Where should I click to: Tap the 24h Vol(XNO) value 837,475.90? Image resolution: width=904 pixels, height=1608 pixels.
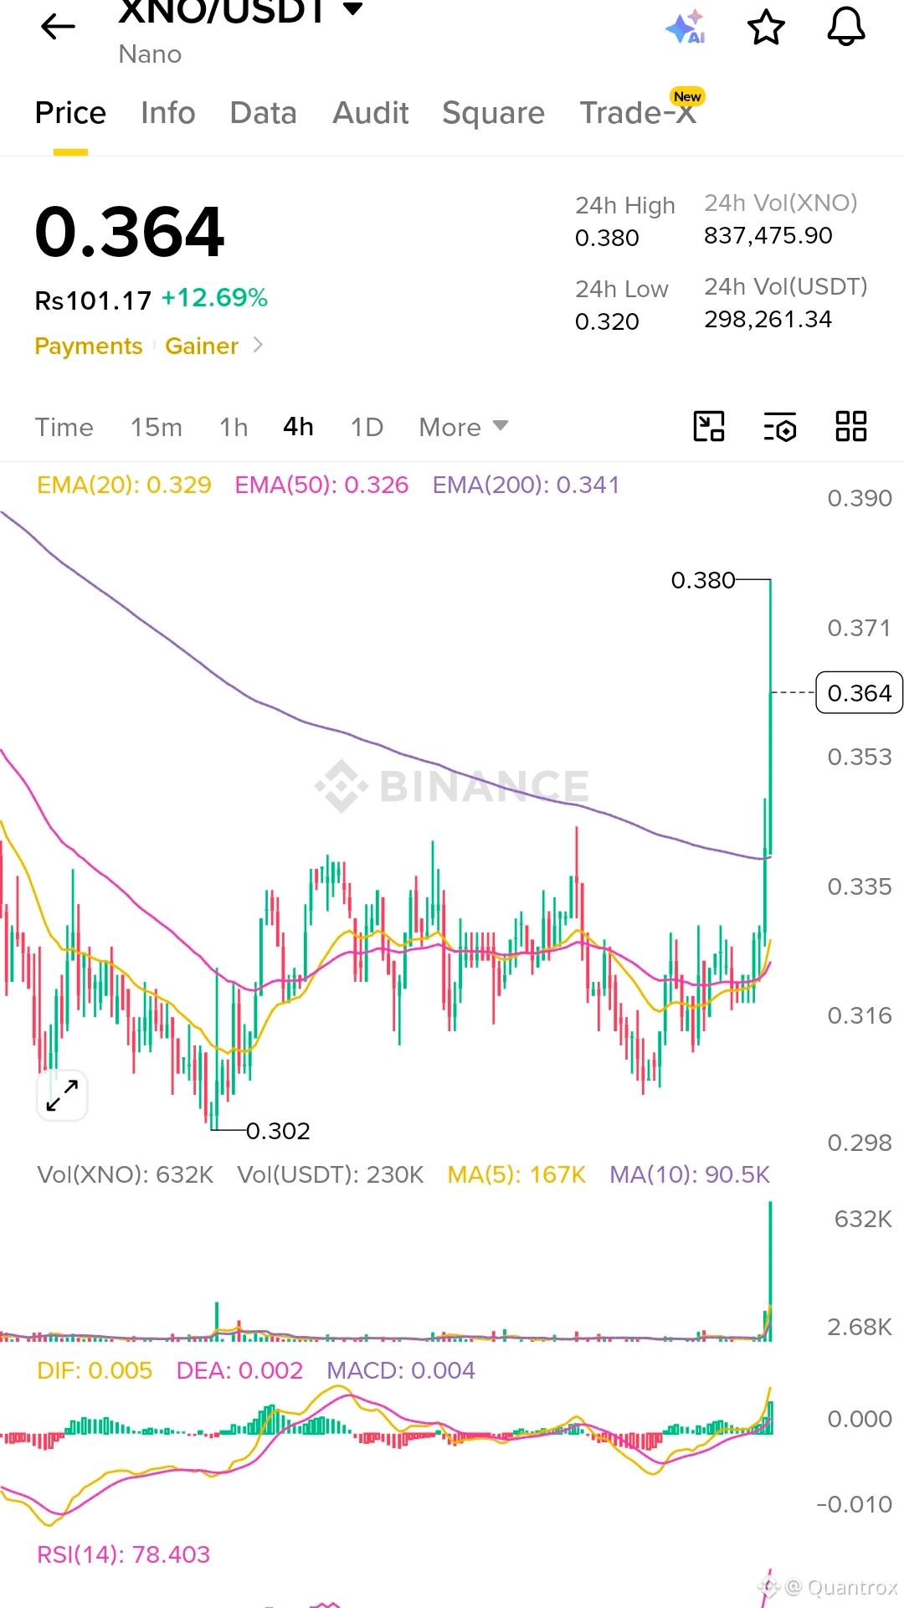(x=768, y=235)
